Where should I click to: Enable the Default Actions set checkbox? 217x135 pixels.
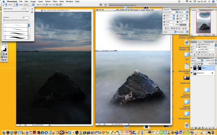[x=192, y=44]
